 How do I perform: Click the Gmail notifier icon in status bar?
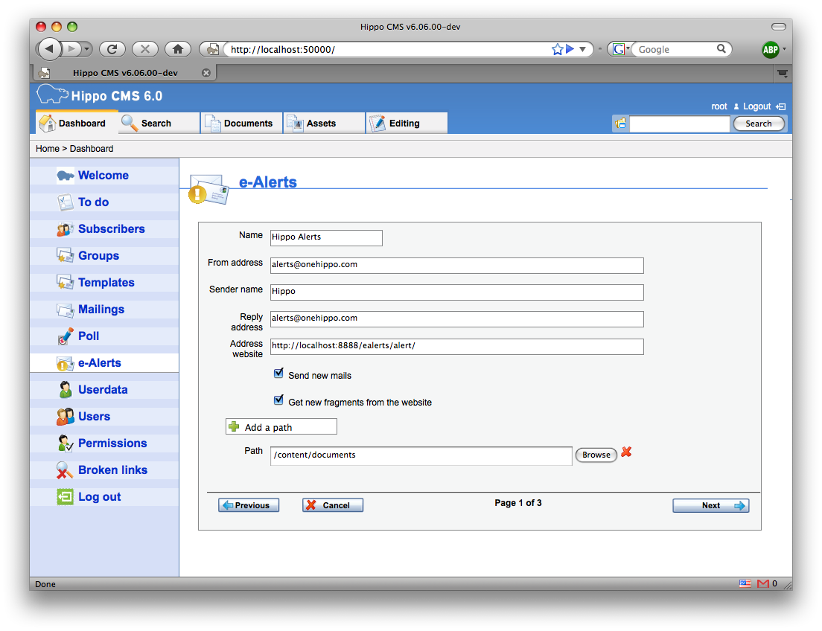pyautogui.click(x=762, y=584)
